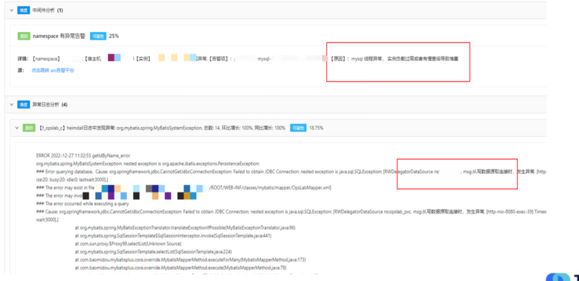This screenshot has width=579, height=281.
Task: Click the SqlSessionTemplate.selectList stack trace line
Action: pyautogui.click(x=153, y=252)
